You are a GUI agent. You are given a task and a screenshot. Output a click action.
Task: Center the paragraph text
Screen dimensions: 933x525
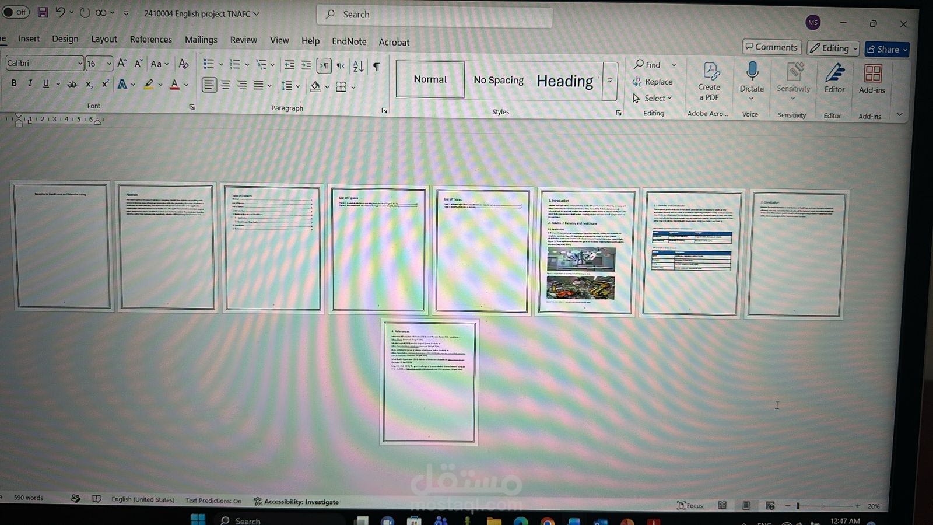226,85
